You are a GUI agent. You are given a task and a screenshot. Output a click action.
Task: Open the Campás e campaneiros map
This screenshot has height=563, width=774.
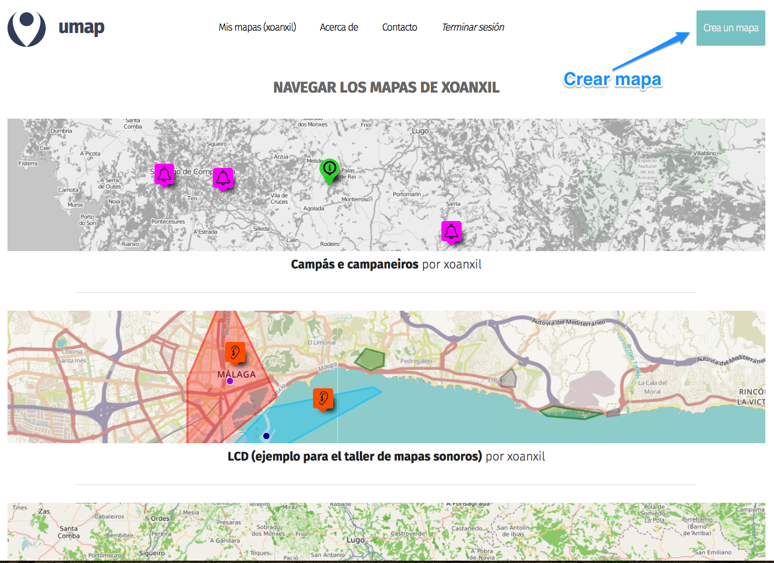[x=355, y=264]
